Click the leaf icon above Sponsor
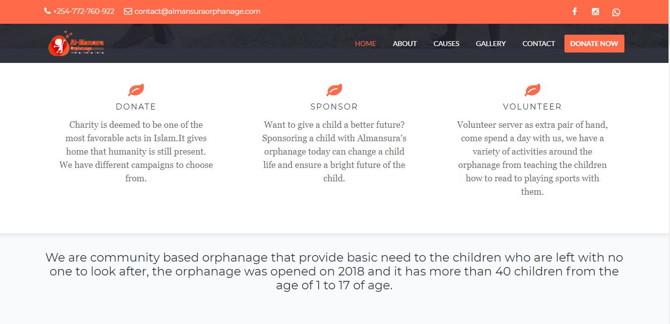The height and width of the screenshot is (324, 670). click(334, 90)
